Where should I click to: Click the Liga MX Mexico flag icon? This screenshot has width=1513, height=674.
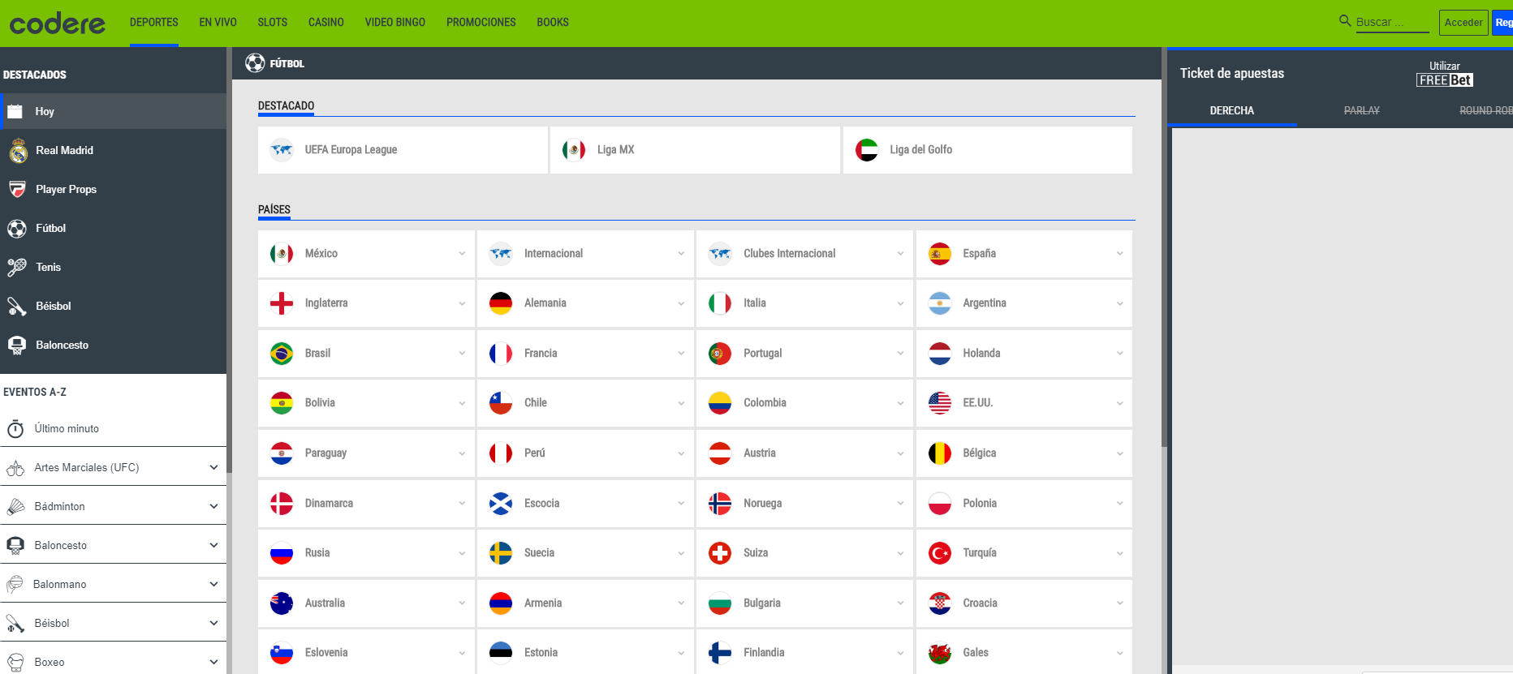point(574,150)
